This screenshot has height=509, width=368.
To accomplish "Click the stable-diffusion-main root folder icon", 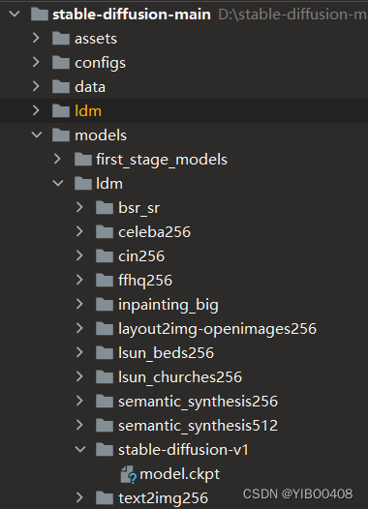I will 40,15.
